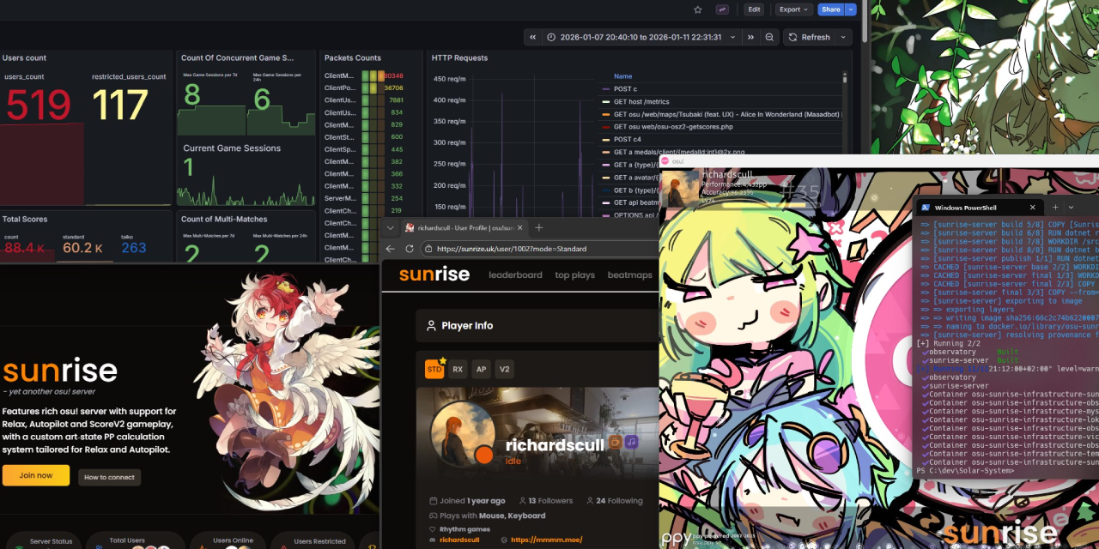
Task: Close the richardscull User Profile browser tab
Action: pyautogui.click(x=519, y=227)
